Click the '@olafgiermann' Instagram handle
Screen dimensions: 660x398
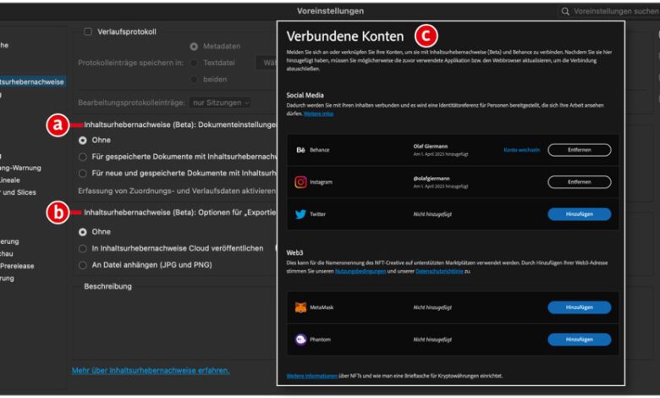pyautogui.click(x=431, y=178)
